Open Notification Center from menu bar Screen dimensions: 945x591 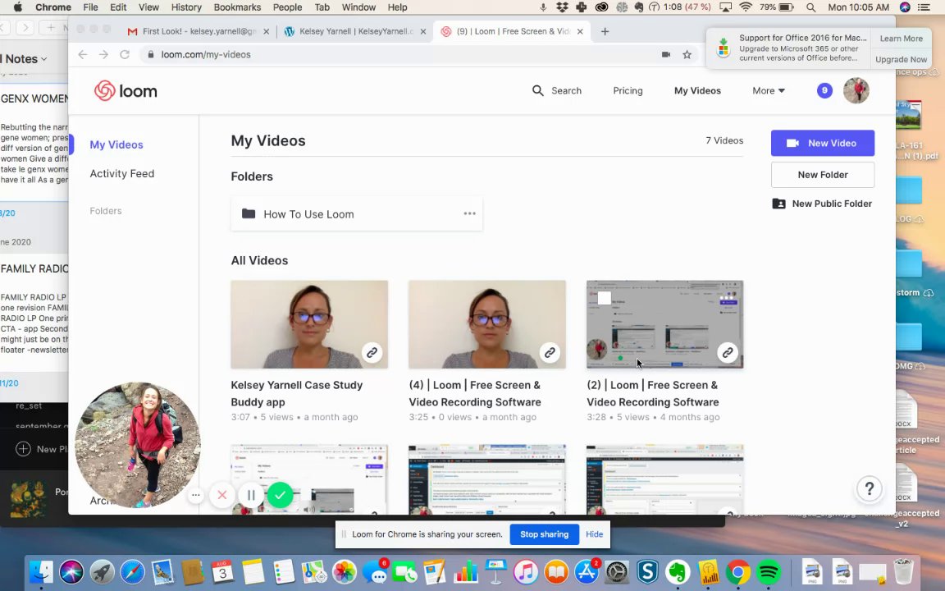click(924, 7)
